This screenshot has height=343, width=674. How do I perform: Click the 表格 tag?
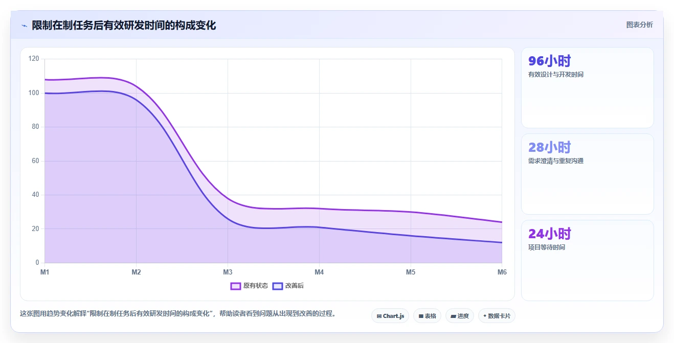pos(428,316)
